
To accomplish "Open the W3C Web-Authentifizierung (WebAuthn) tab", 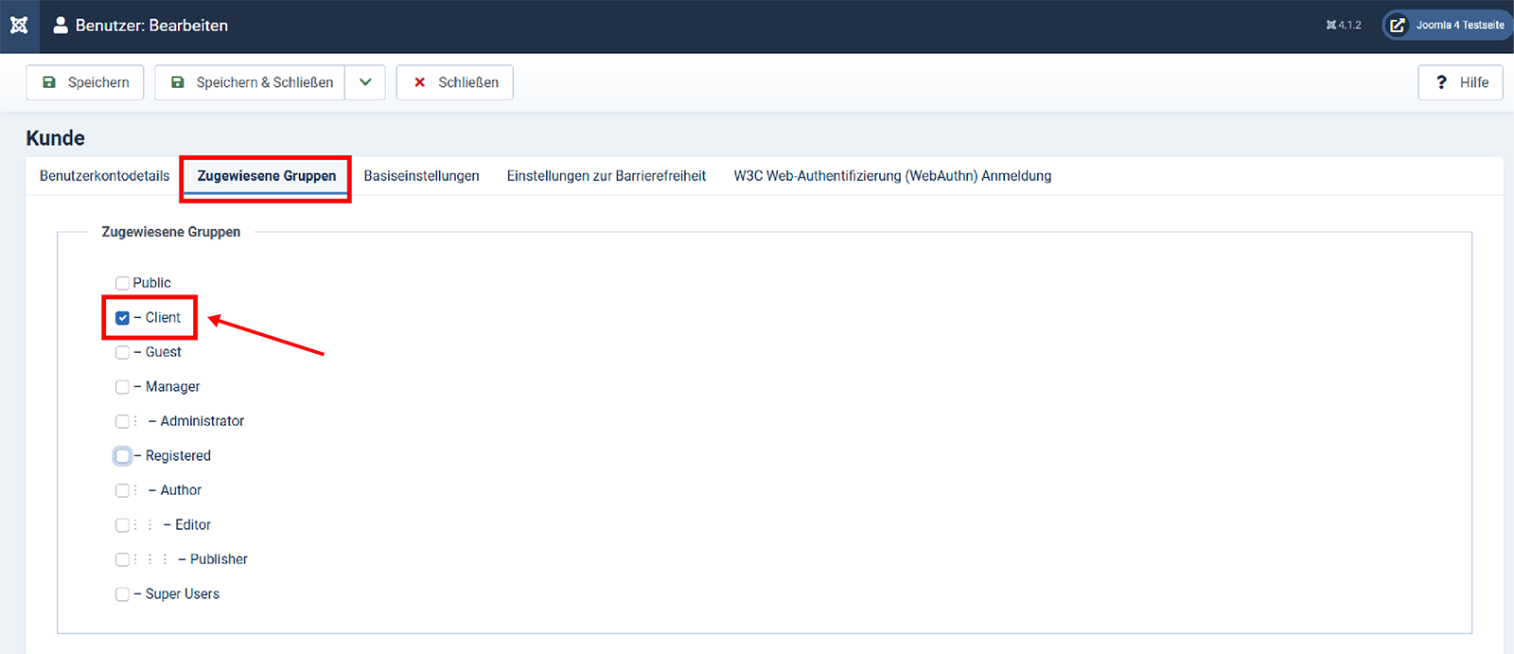I will pyautogui.click(x=892, y=176).
